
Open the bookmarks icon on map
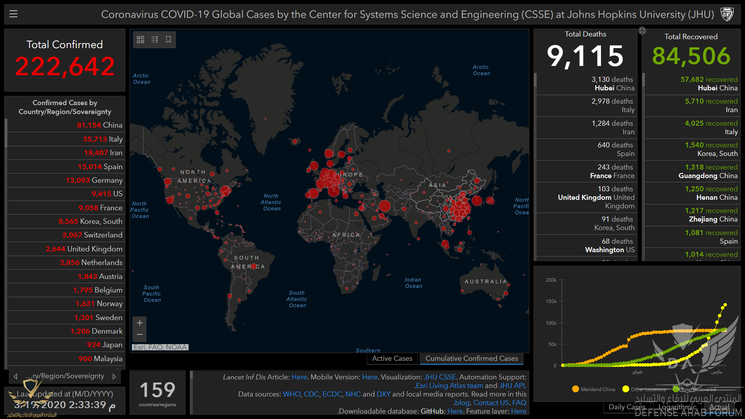[168, 40]
